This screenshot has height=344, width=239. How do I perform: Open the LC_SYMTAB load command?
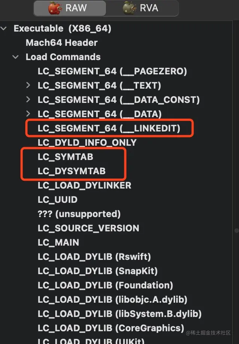[x=65, y=157]
